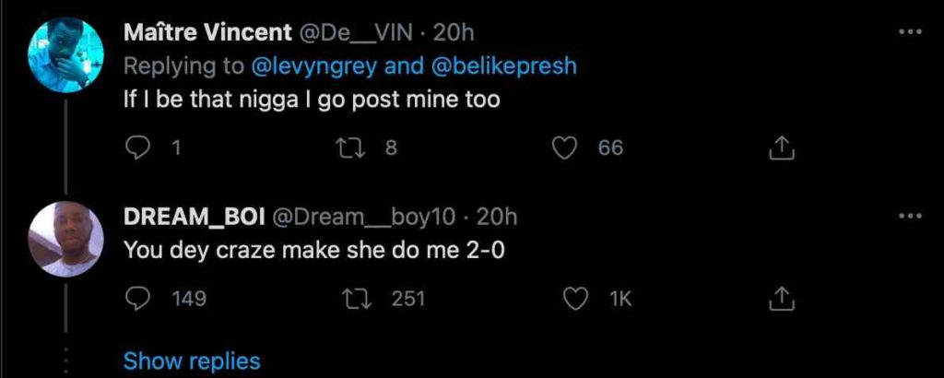Click the Maître Vincent display name
This screenshot has width=944, height=378.
tap(206, 32)
